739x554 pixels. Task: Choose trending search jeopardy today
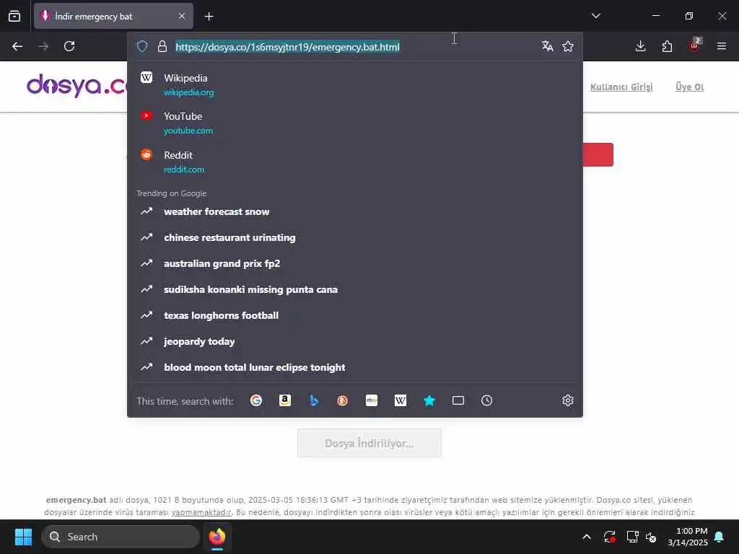coord(355,341)
